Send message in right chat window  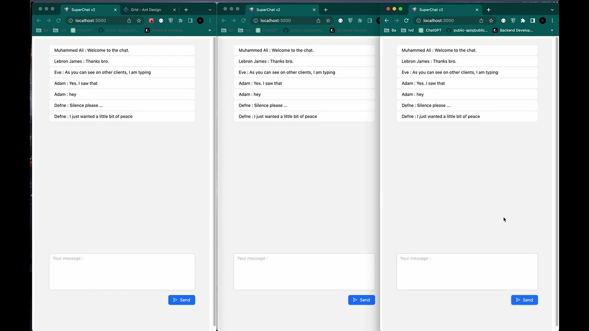[x=525, y=300]
